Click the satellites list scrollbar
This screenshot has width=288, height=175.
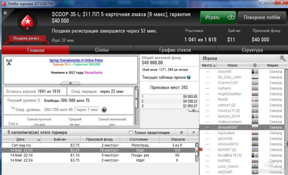click(x=197, y=152)
